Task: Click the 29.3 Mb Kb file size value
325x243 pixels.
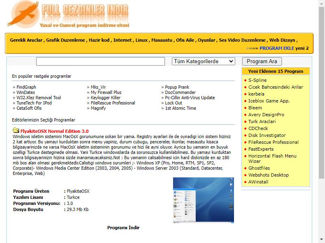Action: pyautogui.click(x=78, y=209)
